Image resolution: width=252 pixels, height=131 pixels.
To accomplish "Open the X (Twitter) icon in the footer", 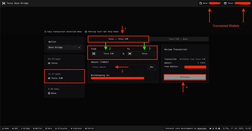I will coord(213,128).
